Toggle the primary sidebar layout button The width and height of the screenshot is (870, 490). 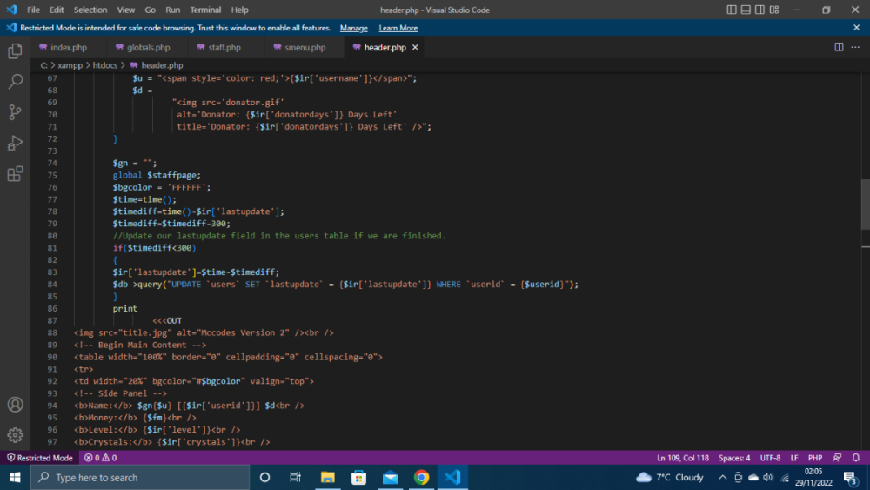pyautogui.click(x=731, y=10)
